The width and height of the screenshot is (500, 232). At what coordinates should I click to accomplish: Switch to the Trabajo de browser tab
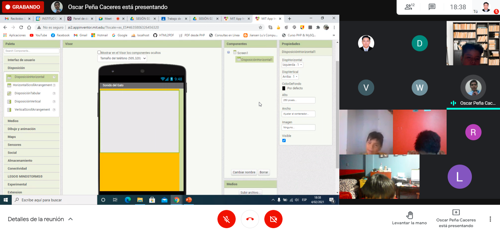point(174,19)
